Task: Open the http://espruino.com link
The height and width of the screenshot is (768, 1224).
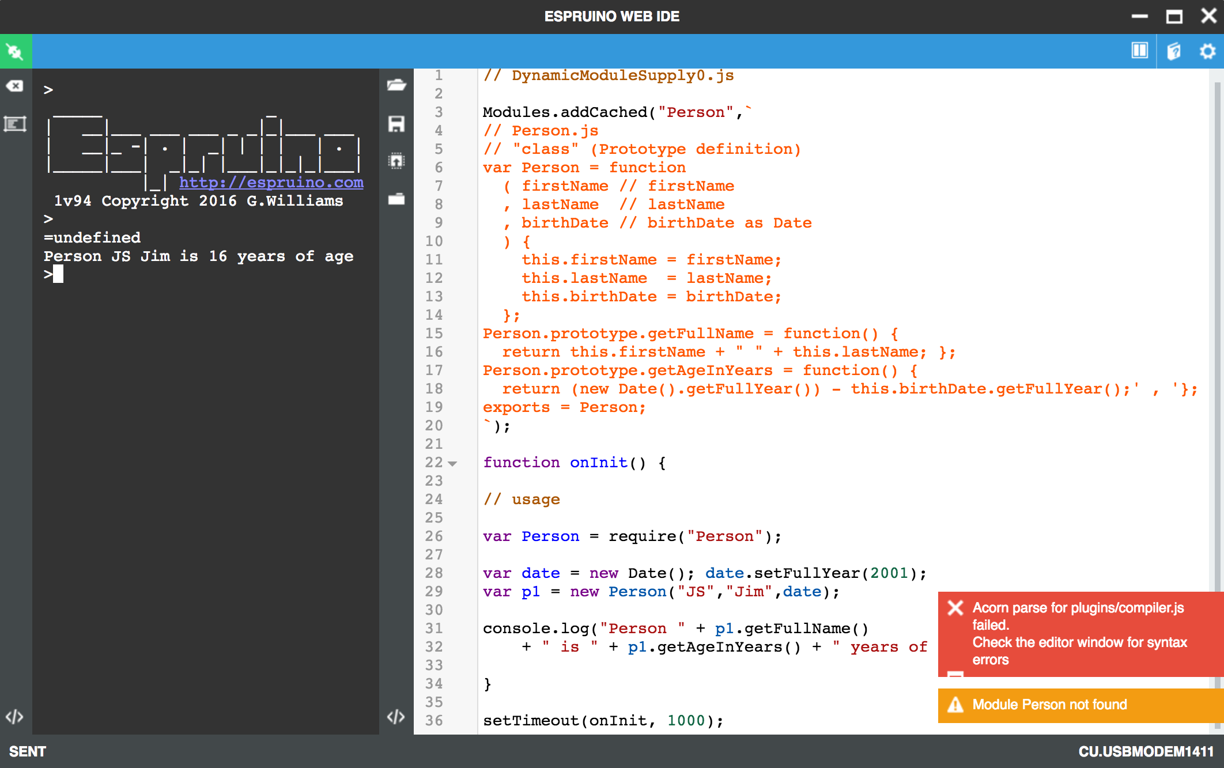Action: tap(271, 183)
